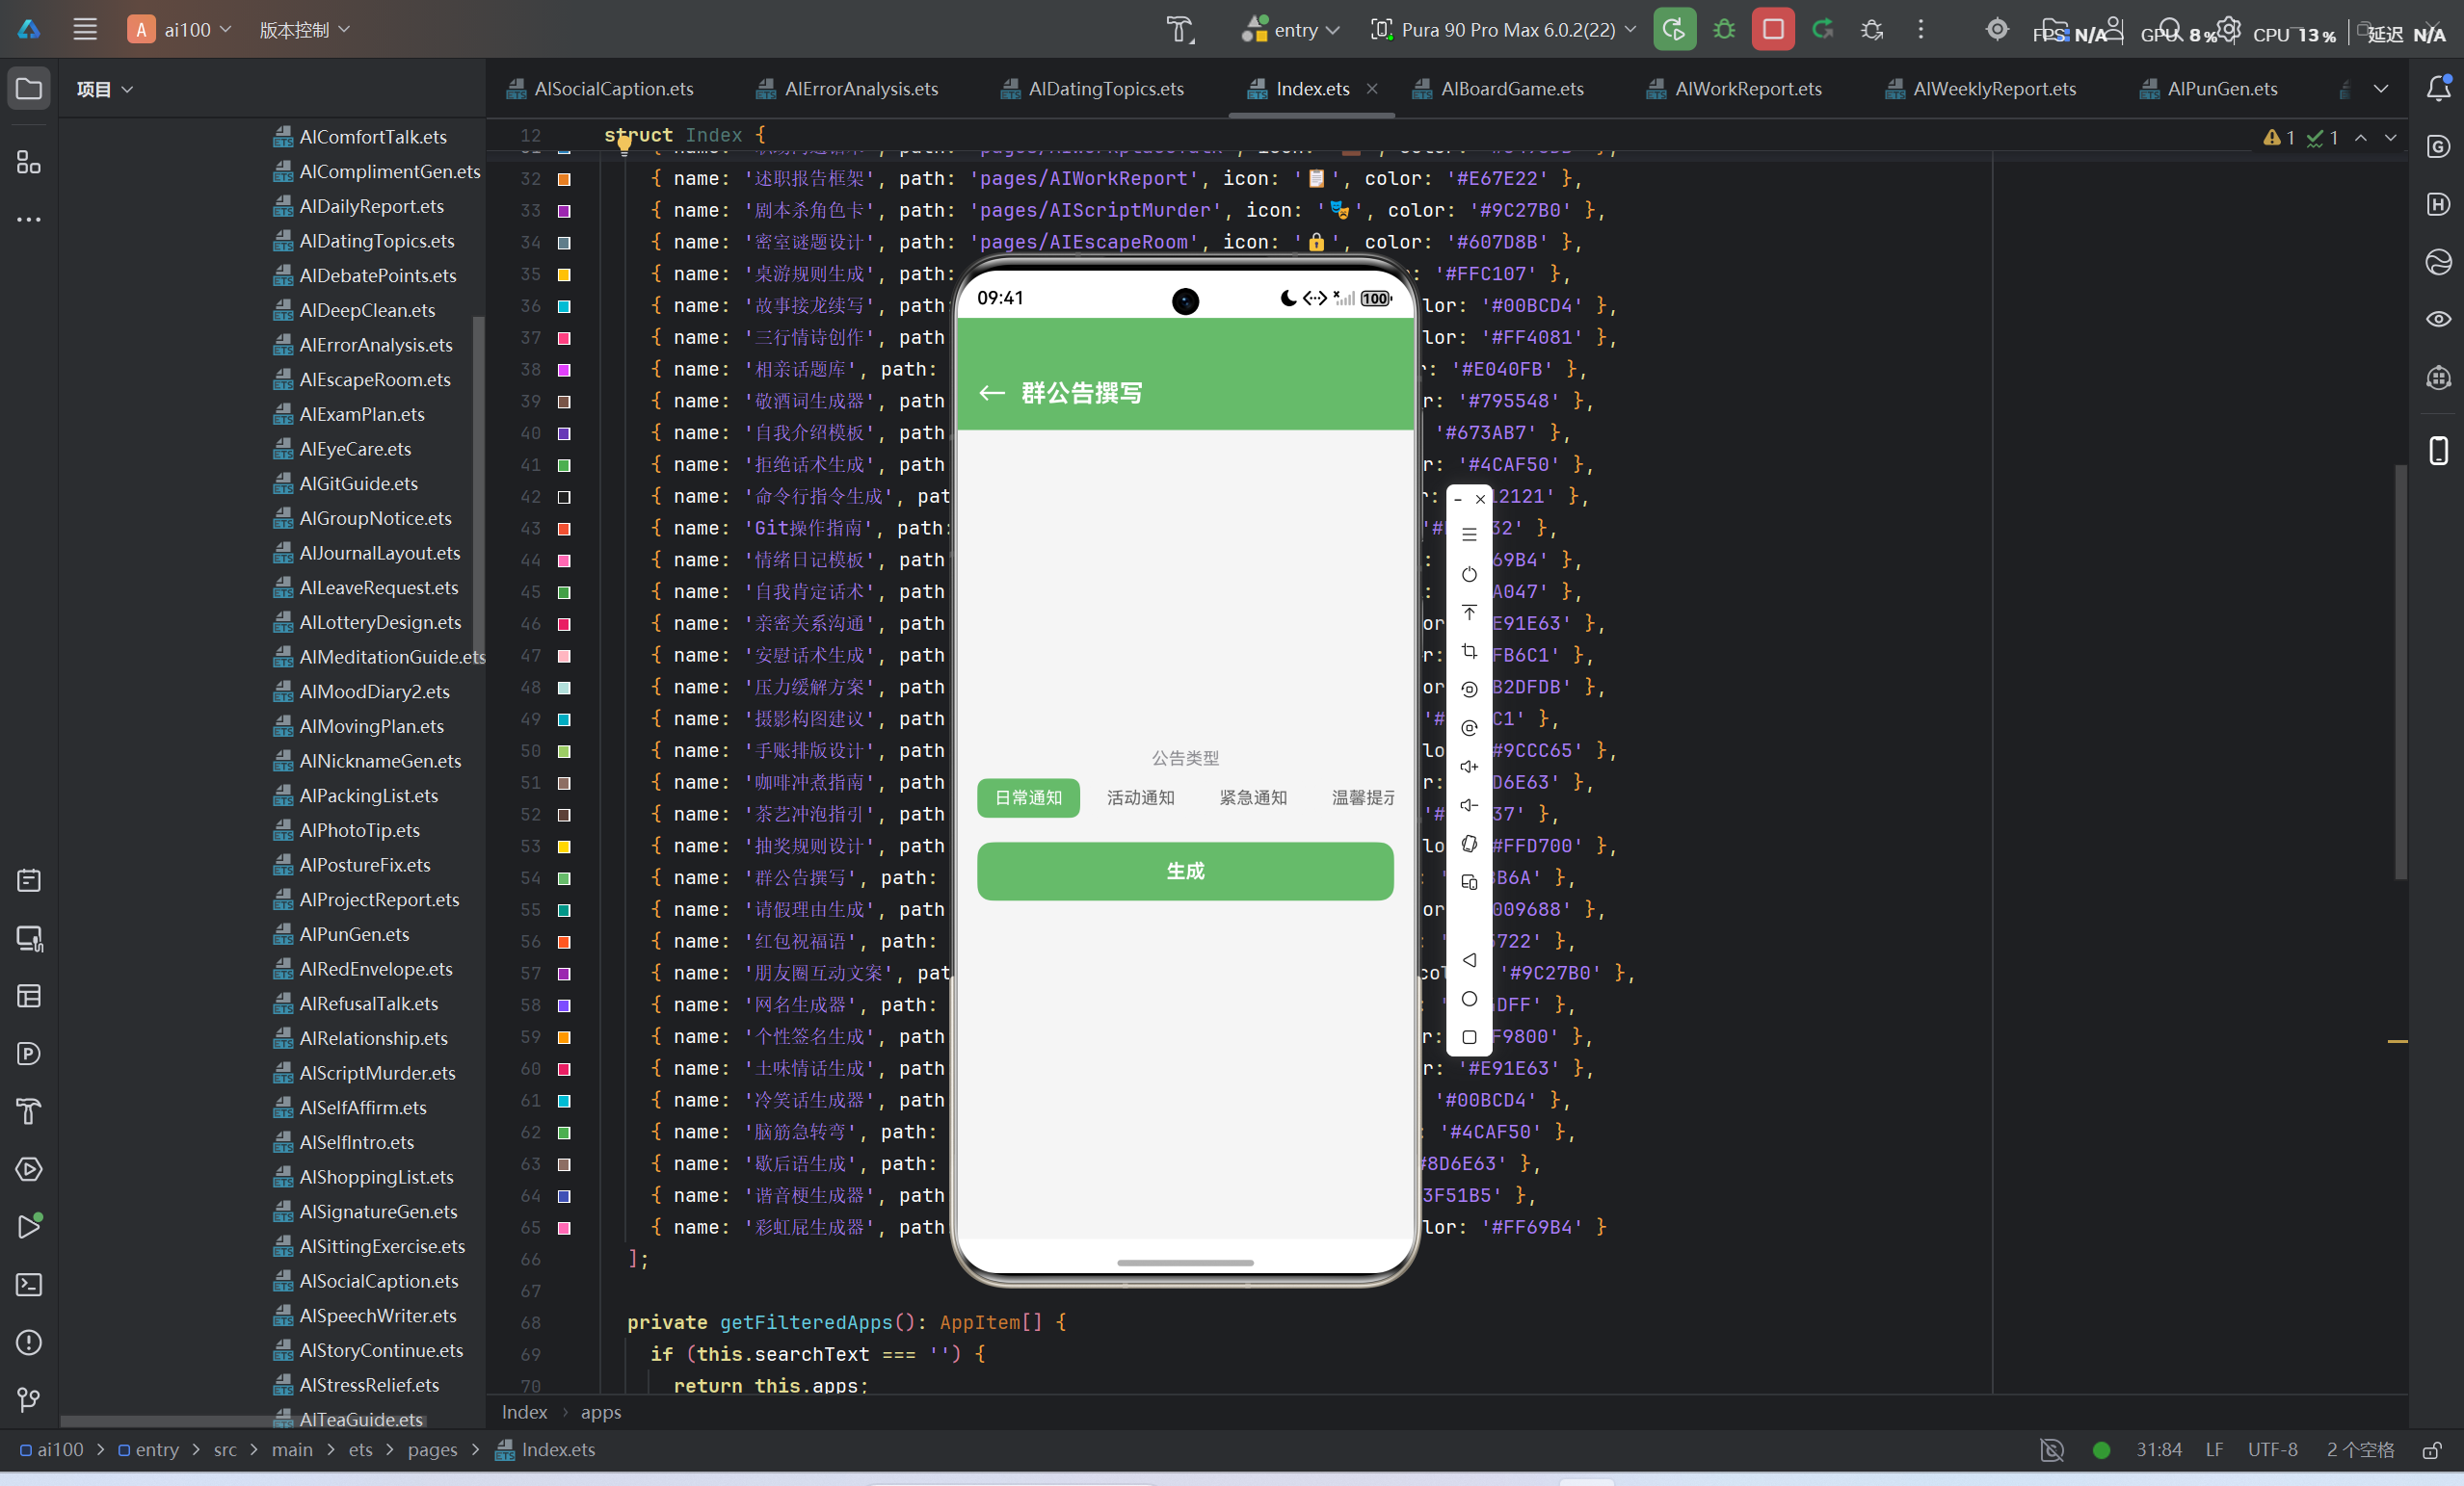Switch to the AIBoardGame.ets tab
The height and width of the screenshot is (1486, 2464).
[x=1498, y=88]
